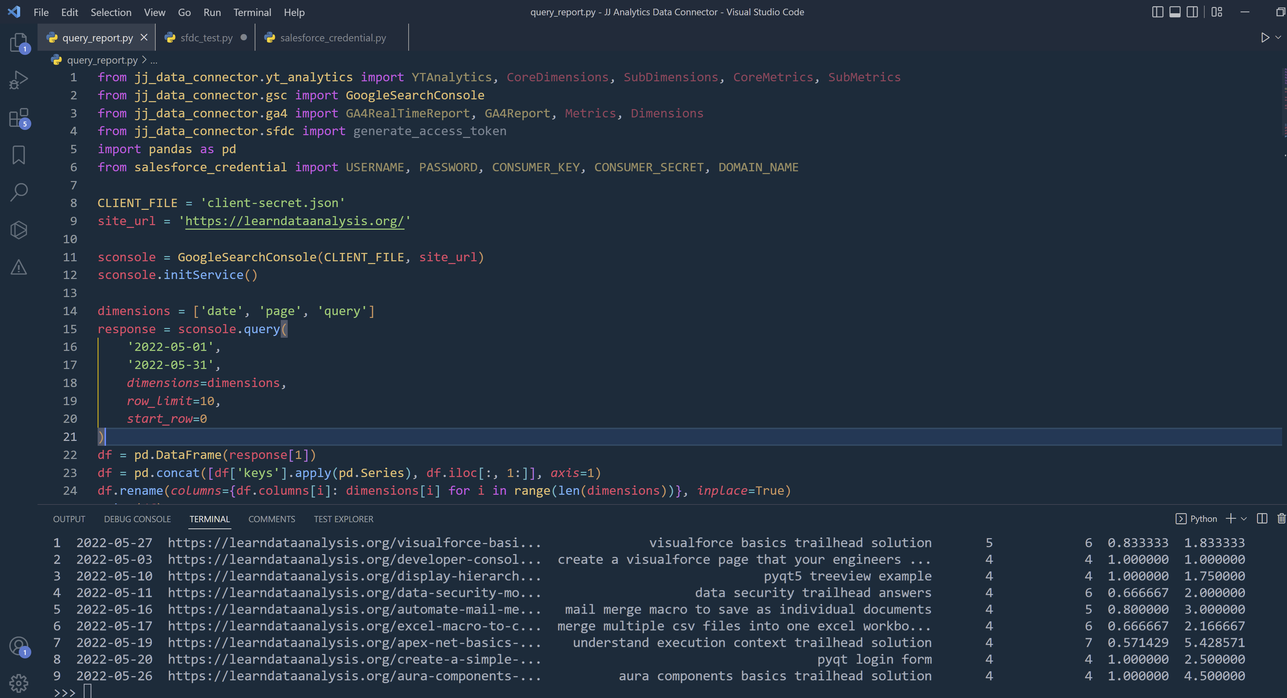Open the Run menu

tap(212, 12)
